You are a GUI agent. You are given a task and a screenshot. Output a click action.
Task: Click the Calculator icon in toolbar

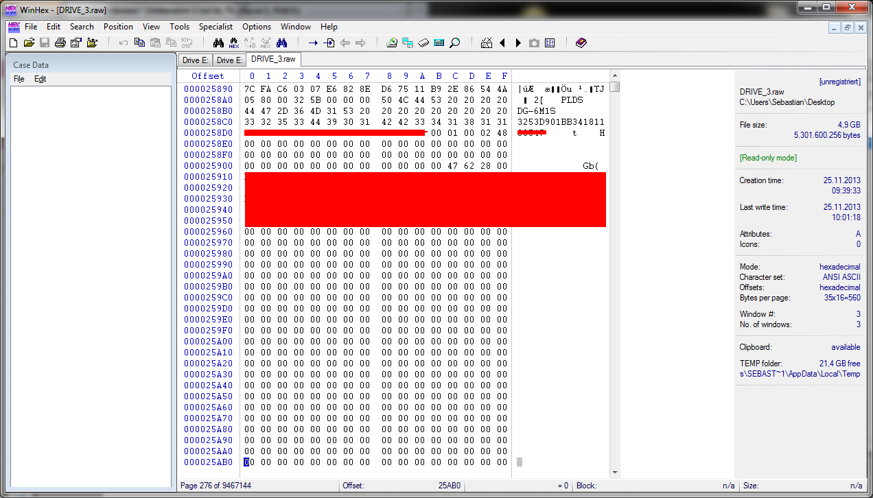click(439, 43)
